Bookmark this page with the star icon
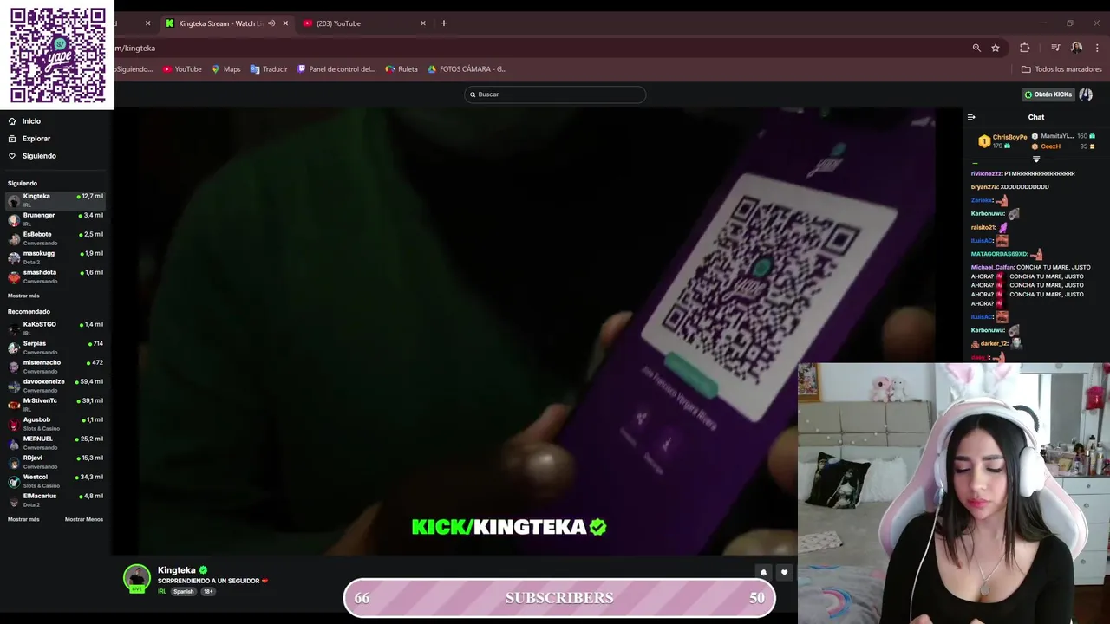 996,48
